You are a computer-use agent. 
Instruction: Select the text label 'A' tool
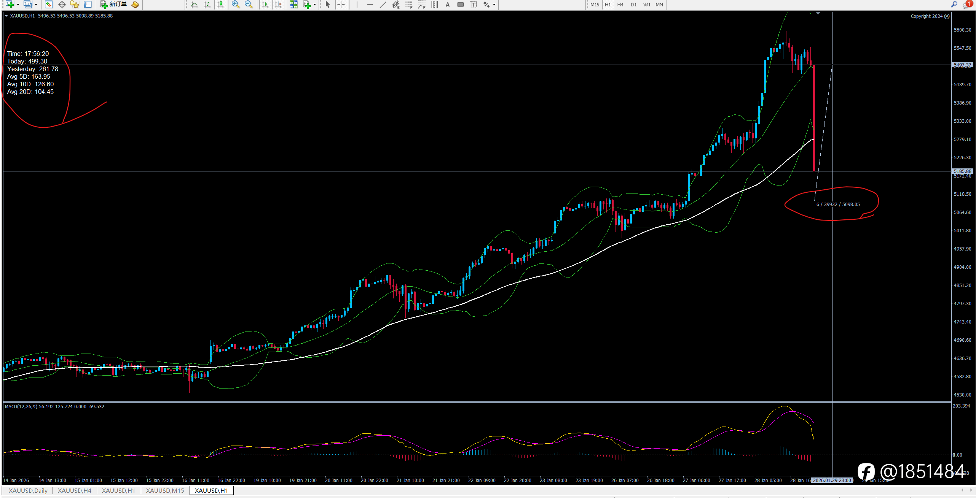(448, 5)
